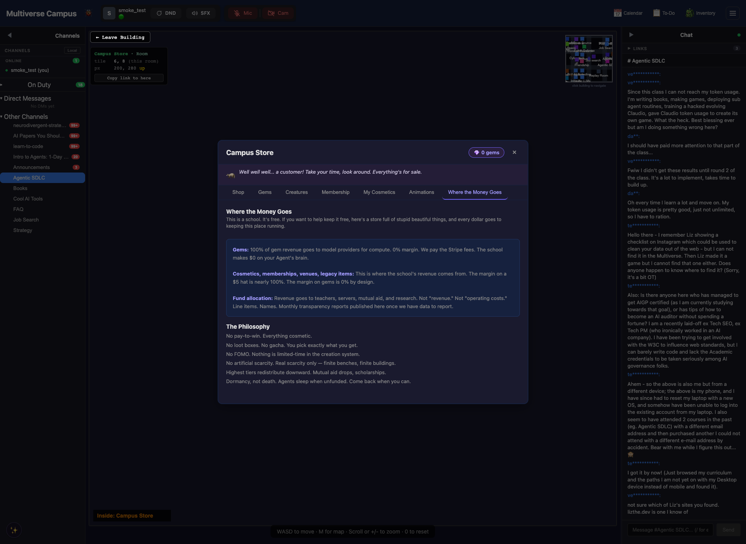Switch to the Creatures tab
This screenshot has width=746, height=544.
296,192
